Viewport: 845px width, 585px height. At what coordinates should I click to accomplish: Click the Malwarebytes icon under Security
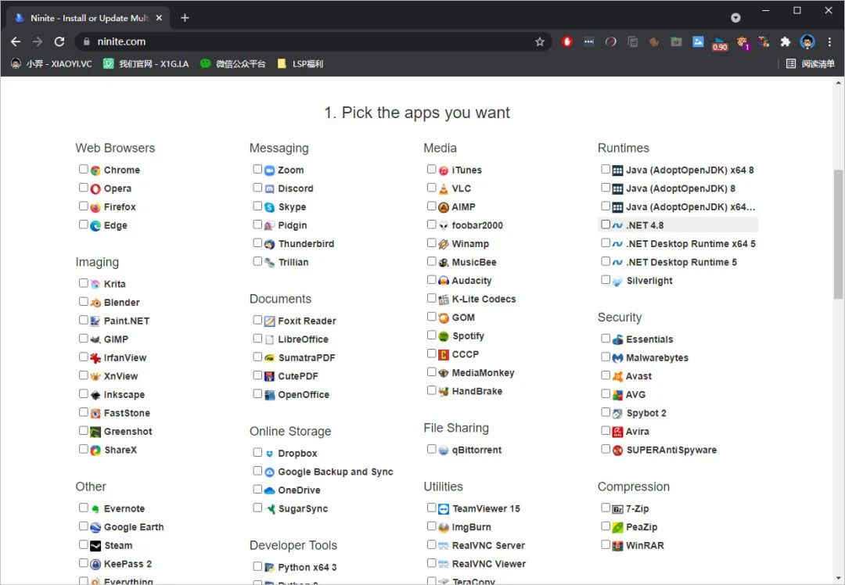(x=617, y=358)
